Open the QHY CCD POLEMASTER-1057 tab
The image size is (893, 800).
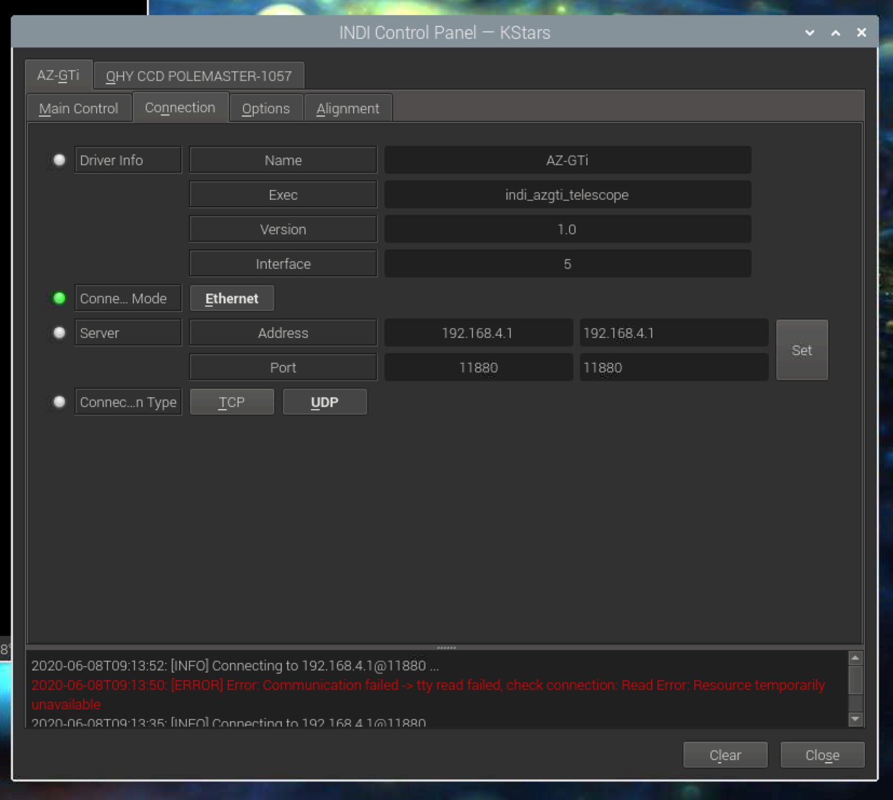199,76
